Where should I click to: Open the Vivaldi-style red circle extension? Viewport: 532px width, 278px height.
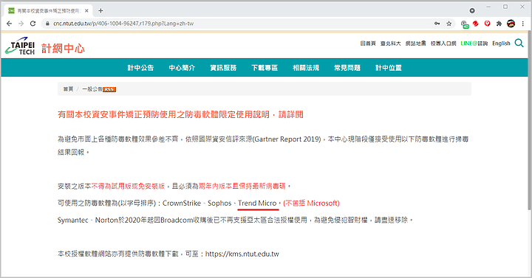[x=487, y=24]
